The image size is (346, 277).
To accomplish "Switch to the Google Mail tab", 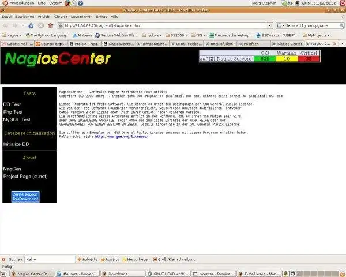I will (17, 44).
